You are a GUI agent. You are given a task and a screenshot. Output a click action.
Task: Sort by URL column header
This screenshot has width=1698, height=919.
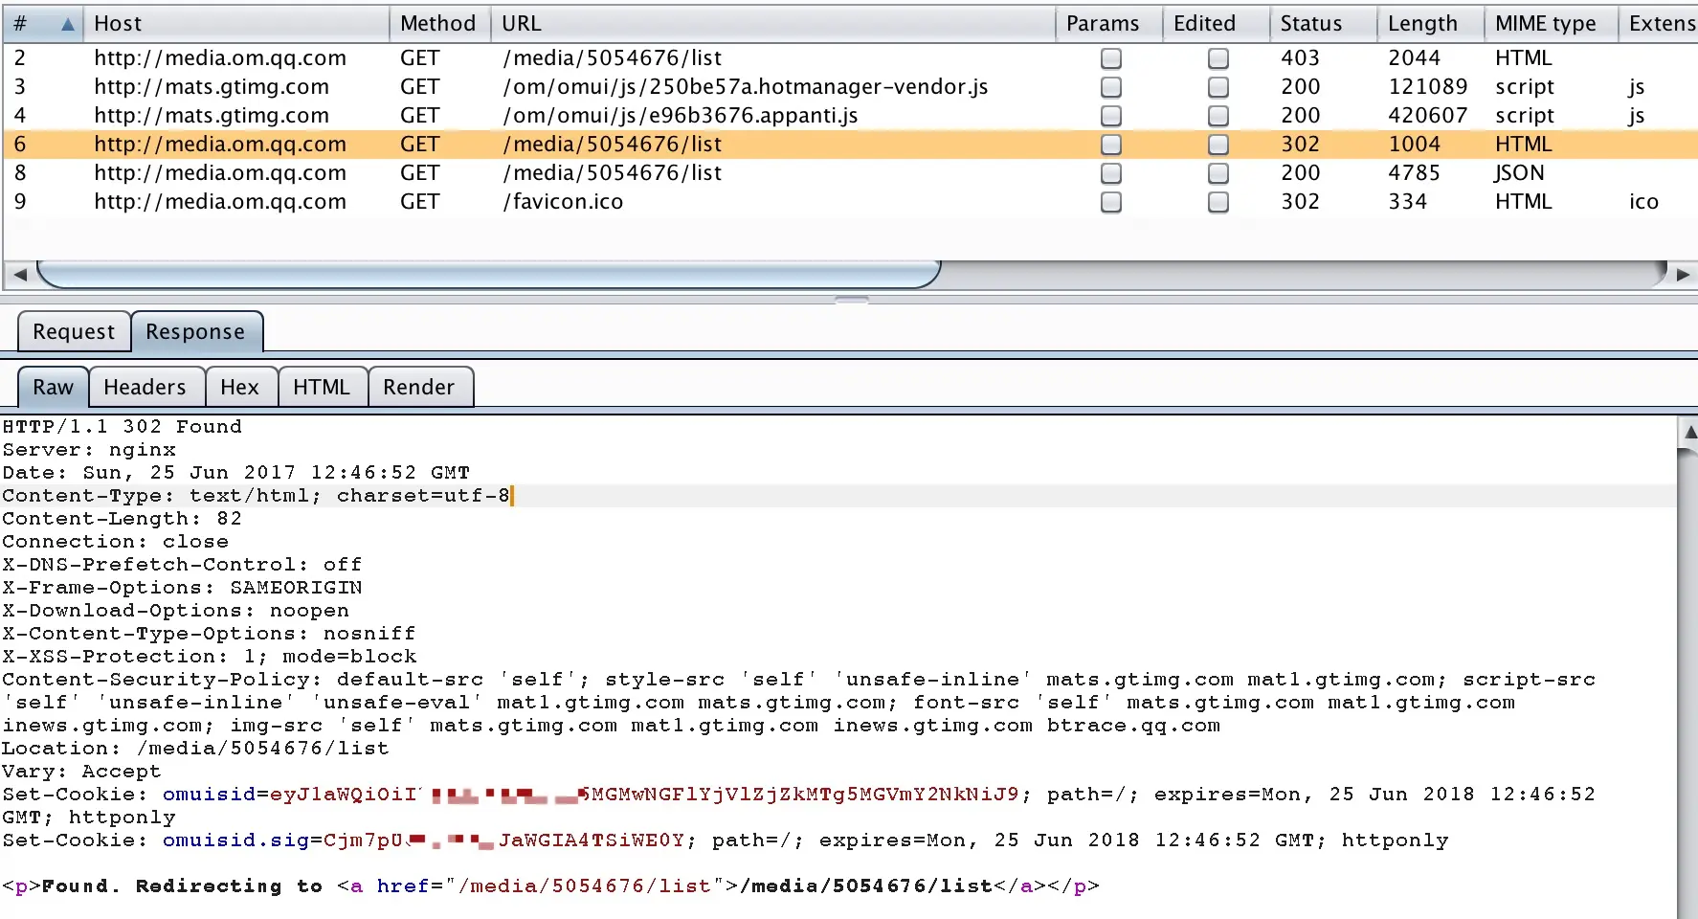click(x=772, y=24)
